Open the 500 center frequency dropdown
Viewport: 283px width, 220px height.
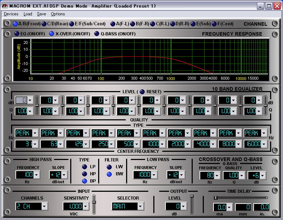137,144
